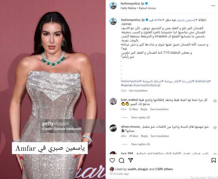Viewport: 218px width, 179px height.
Task: Share post via paper plane icon
Action: pyautogui.click(x=130, y=160)
